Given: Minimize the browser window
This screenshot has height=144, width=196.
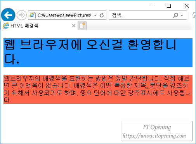Looking at the screenshot, I should coord(151,6).
